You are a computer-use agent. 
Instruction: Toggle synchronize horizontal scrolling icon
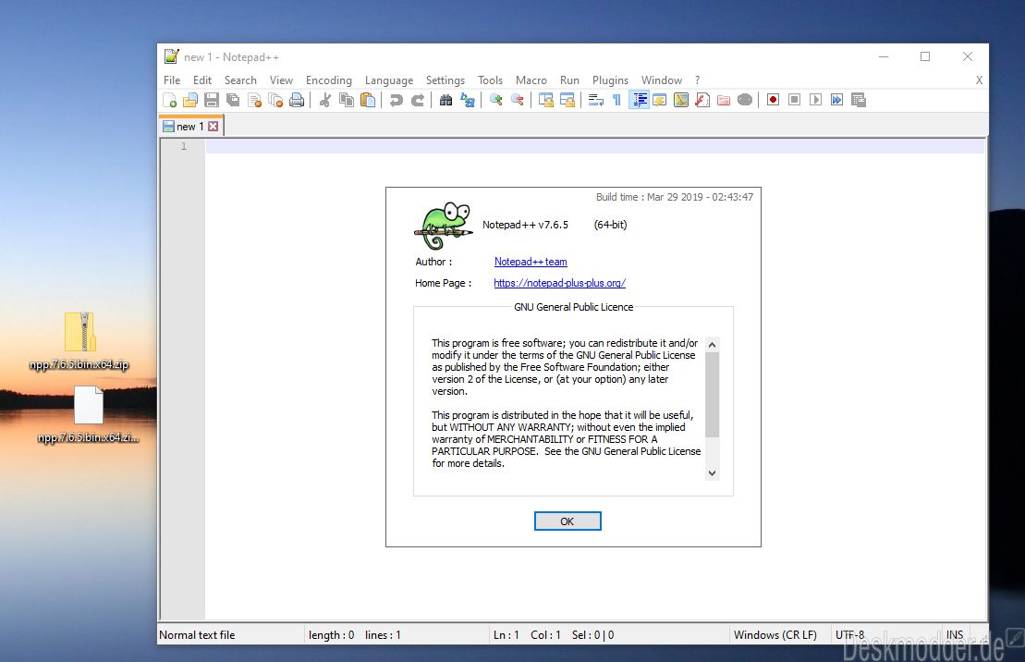(x=567, y=100)
